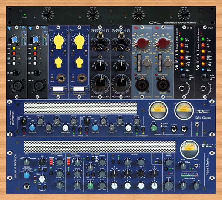Turn green Gain Make-Up knob on VP-1 compressor
This screenshot has width=222, height=200.
[90, 186]
